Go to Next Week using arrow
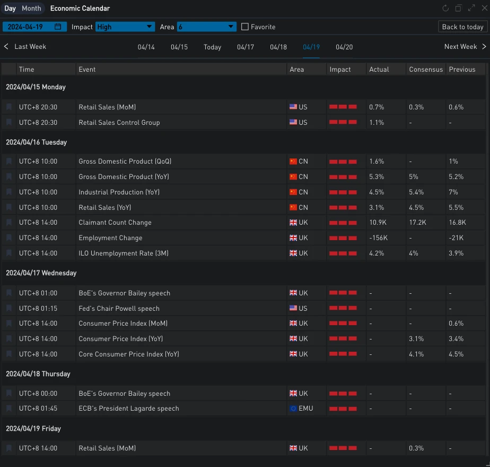The height and width of the screenshot is (467, 490). (465, 47)
